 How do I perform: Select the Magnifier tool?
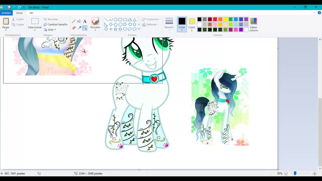coord(85,28)
